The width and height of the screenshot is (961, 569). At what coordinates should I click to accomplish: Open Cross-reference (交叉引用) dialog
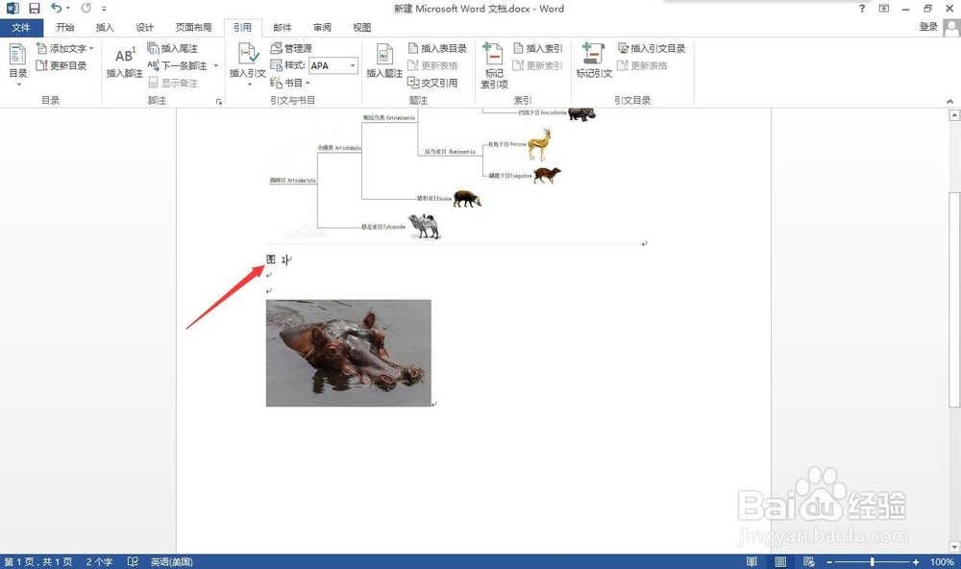[x=432, y=83]
